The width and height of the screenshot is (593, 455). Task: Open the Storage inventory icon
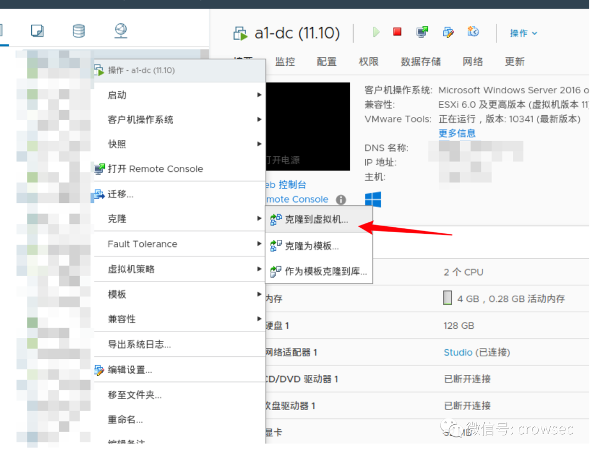point(79,31)
